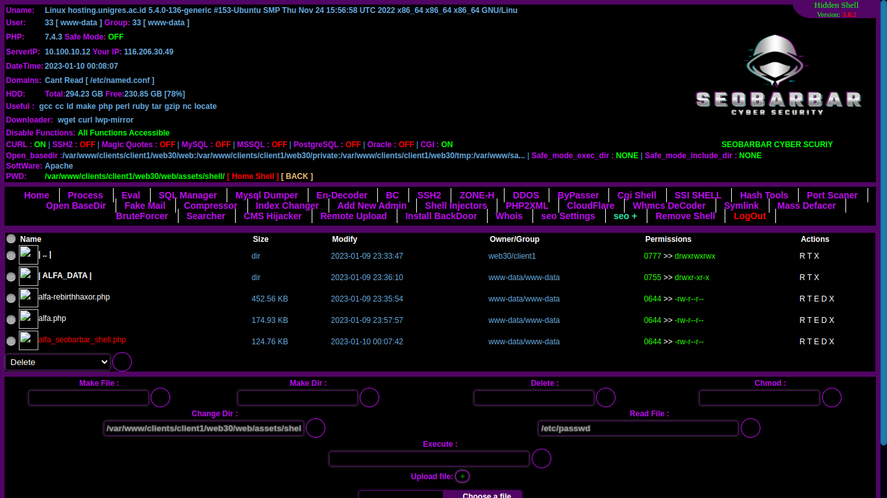Click X action for alfa_seobarbar_shell.php
Viewport: 887px width, 498px height.
pyautogui.click(x=832, y=342)
